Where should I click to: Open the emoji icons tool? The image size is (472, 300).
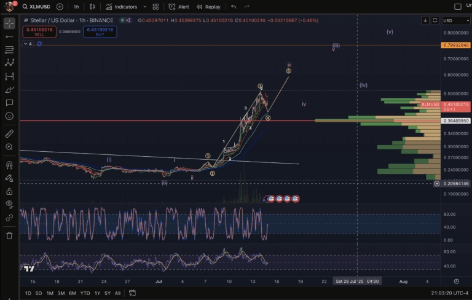click(9, 116)
